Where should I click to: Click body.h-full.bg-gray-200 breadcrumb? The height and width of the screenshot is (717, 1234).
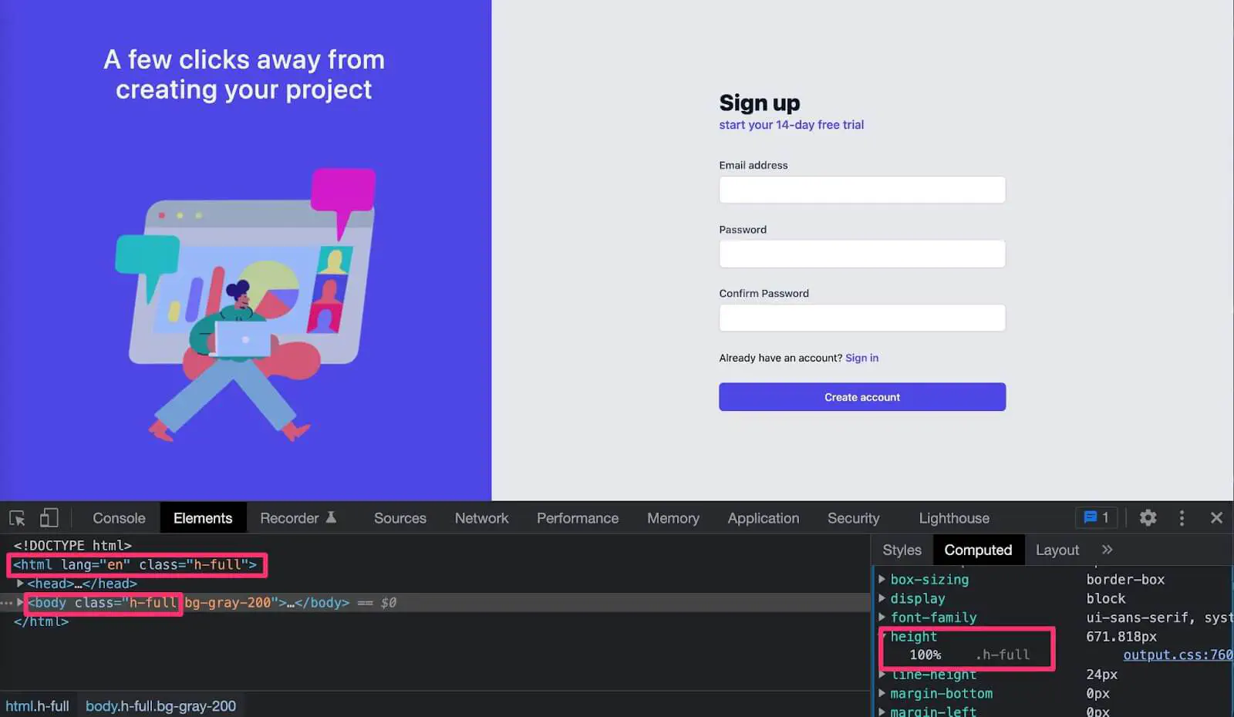(160, 705)
